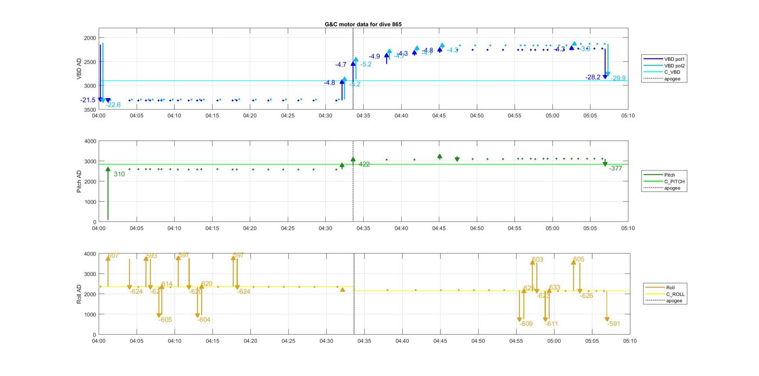Click the '-29.9' VBD data label
The image size is (759, 376).
[x=618, y=78]
